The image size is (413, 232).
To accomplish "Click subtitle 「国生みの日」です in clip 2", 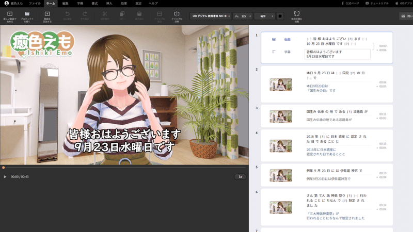I will click(x=321, y=91).
